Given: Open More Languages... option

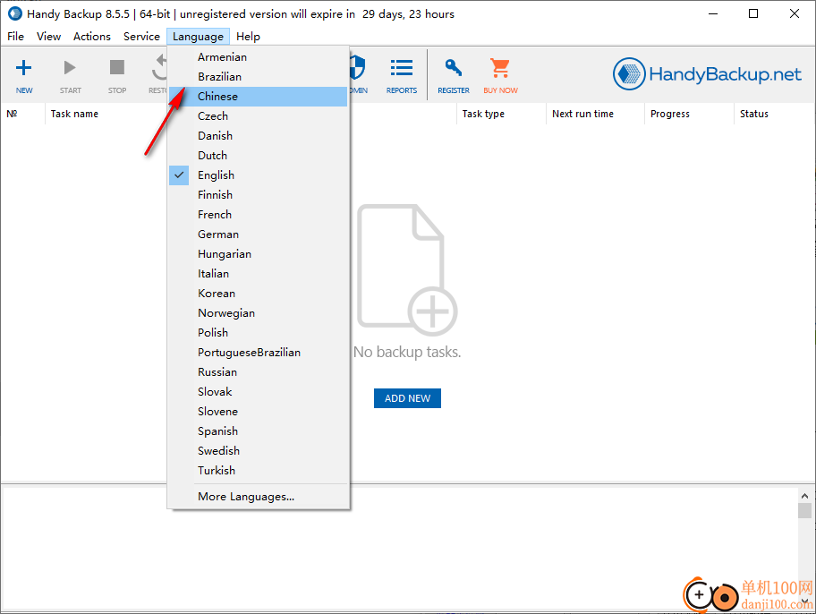Looking at the screenshot, I should 258,497.
